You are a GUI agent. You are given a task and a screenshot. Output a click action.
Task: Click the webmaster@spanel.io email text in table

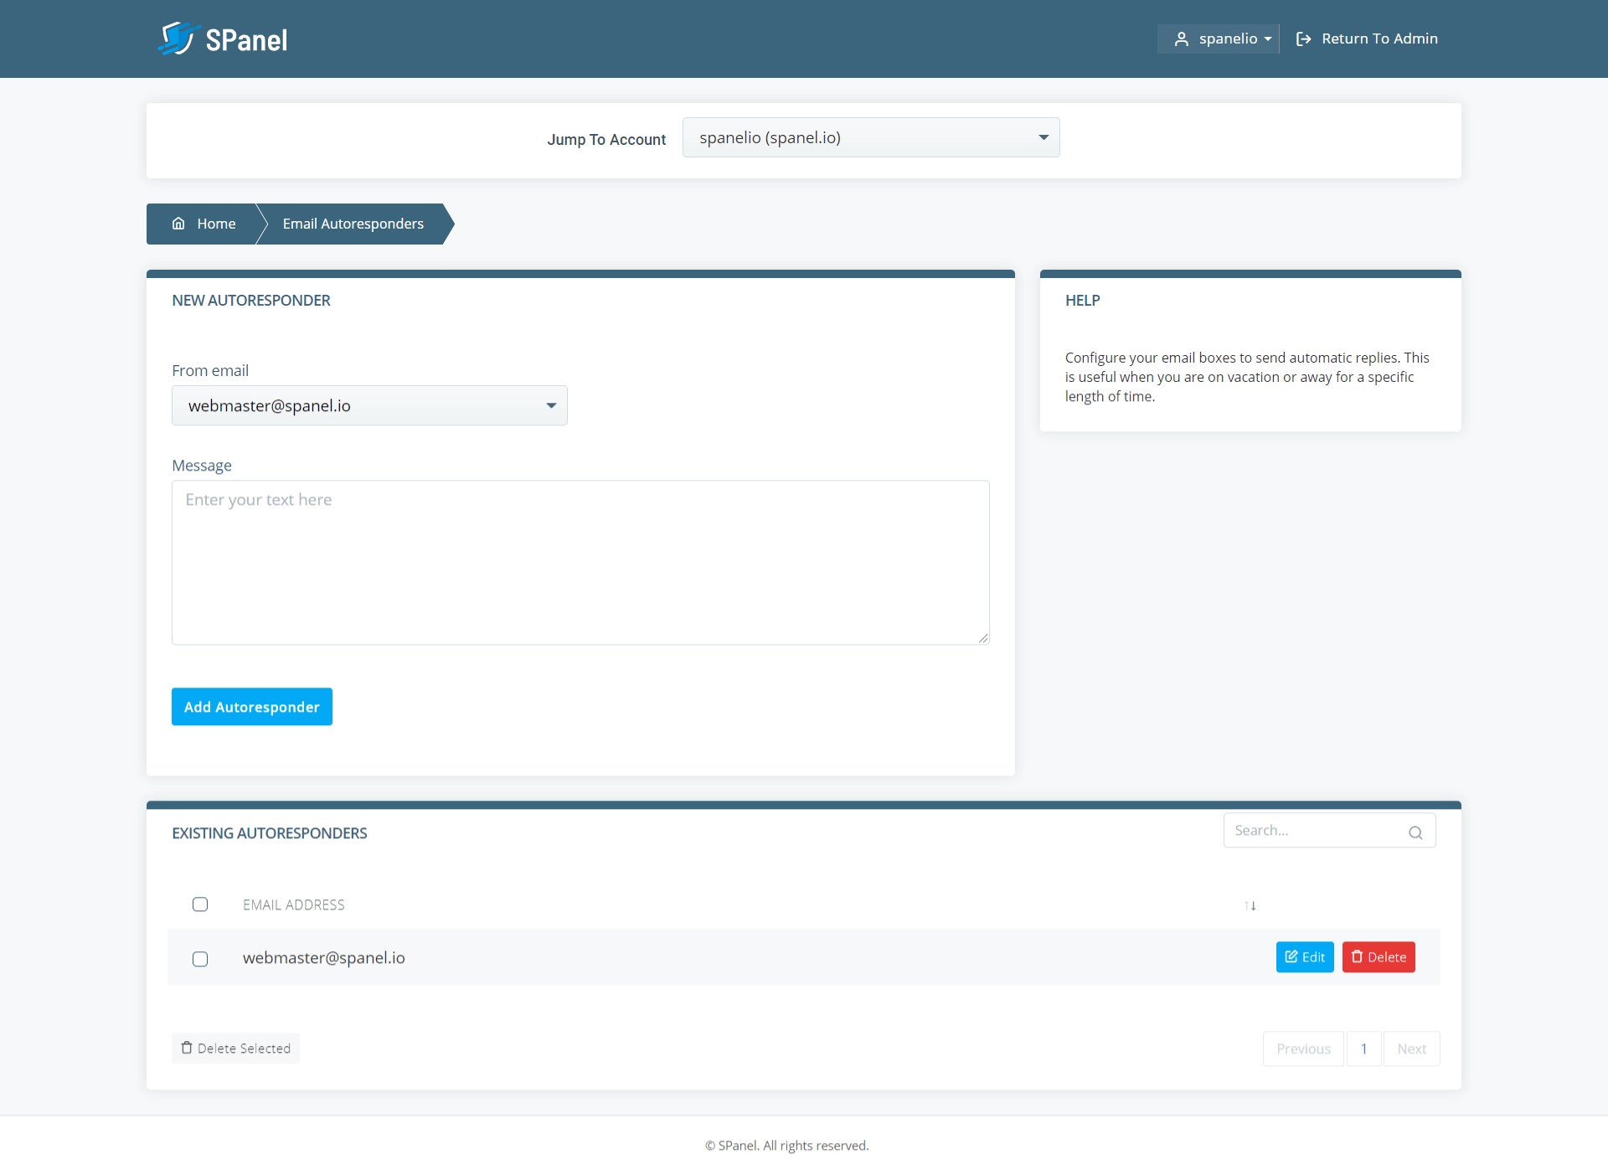324,957
